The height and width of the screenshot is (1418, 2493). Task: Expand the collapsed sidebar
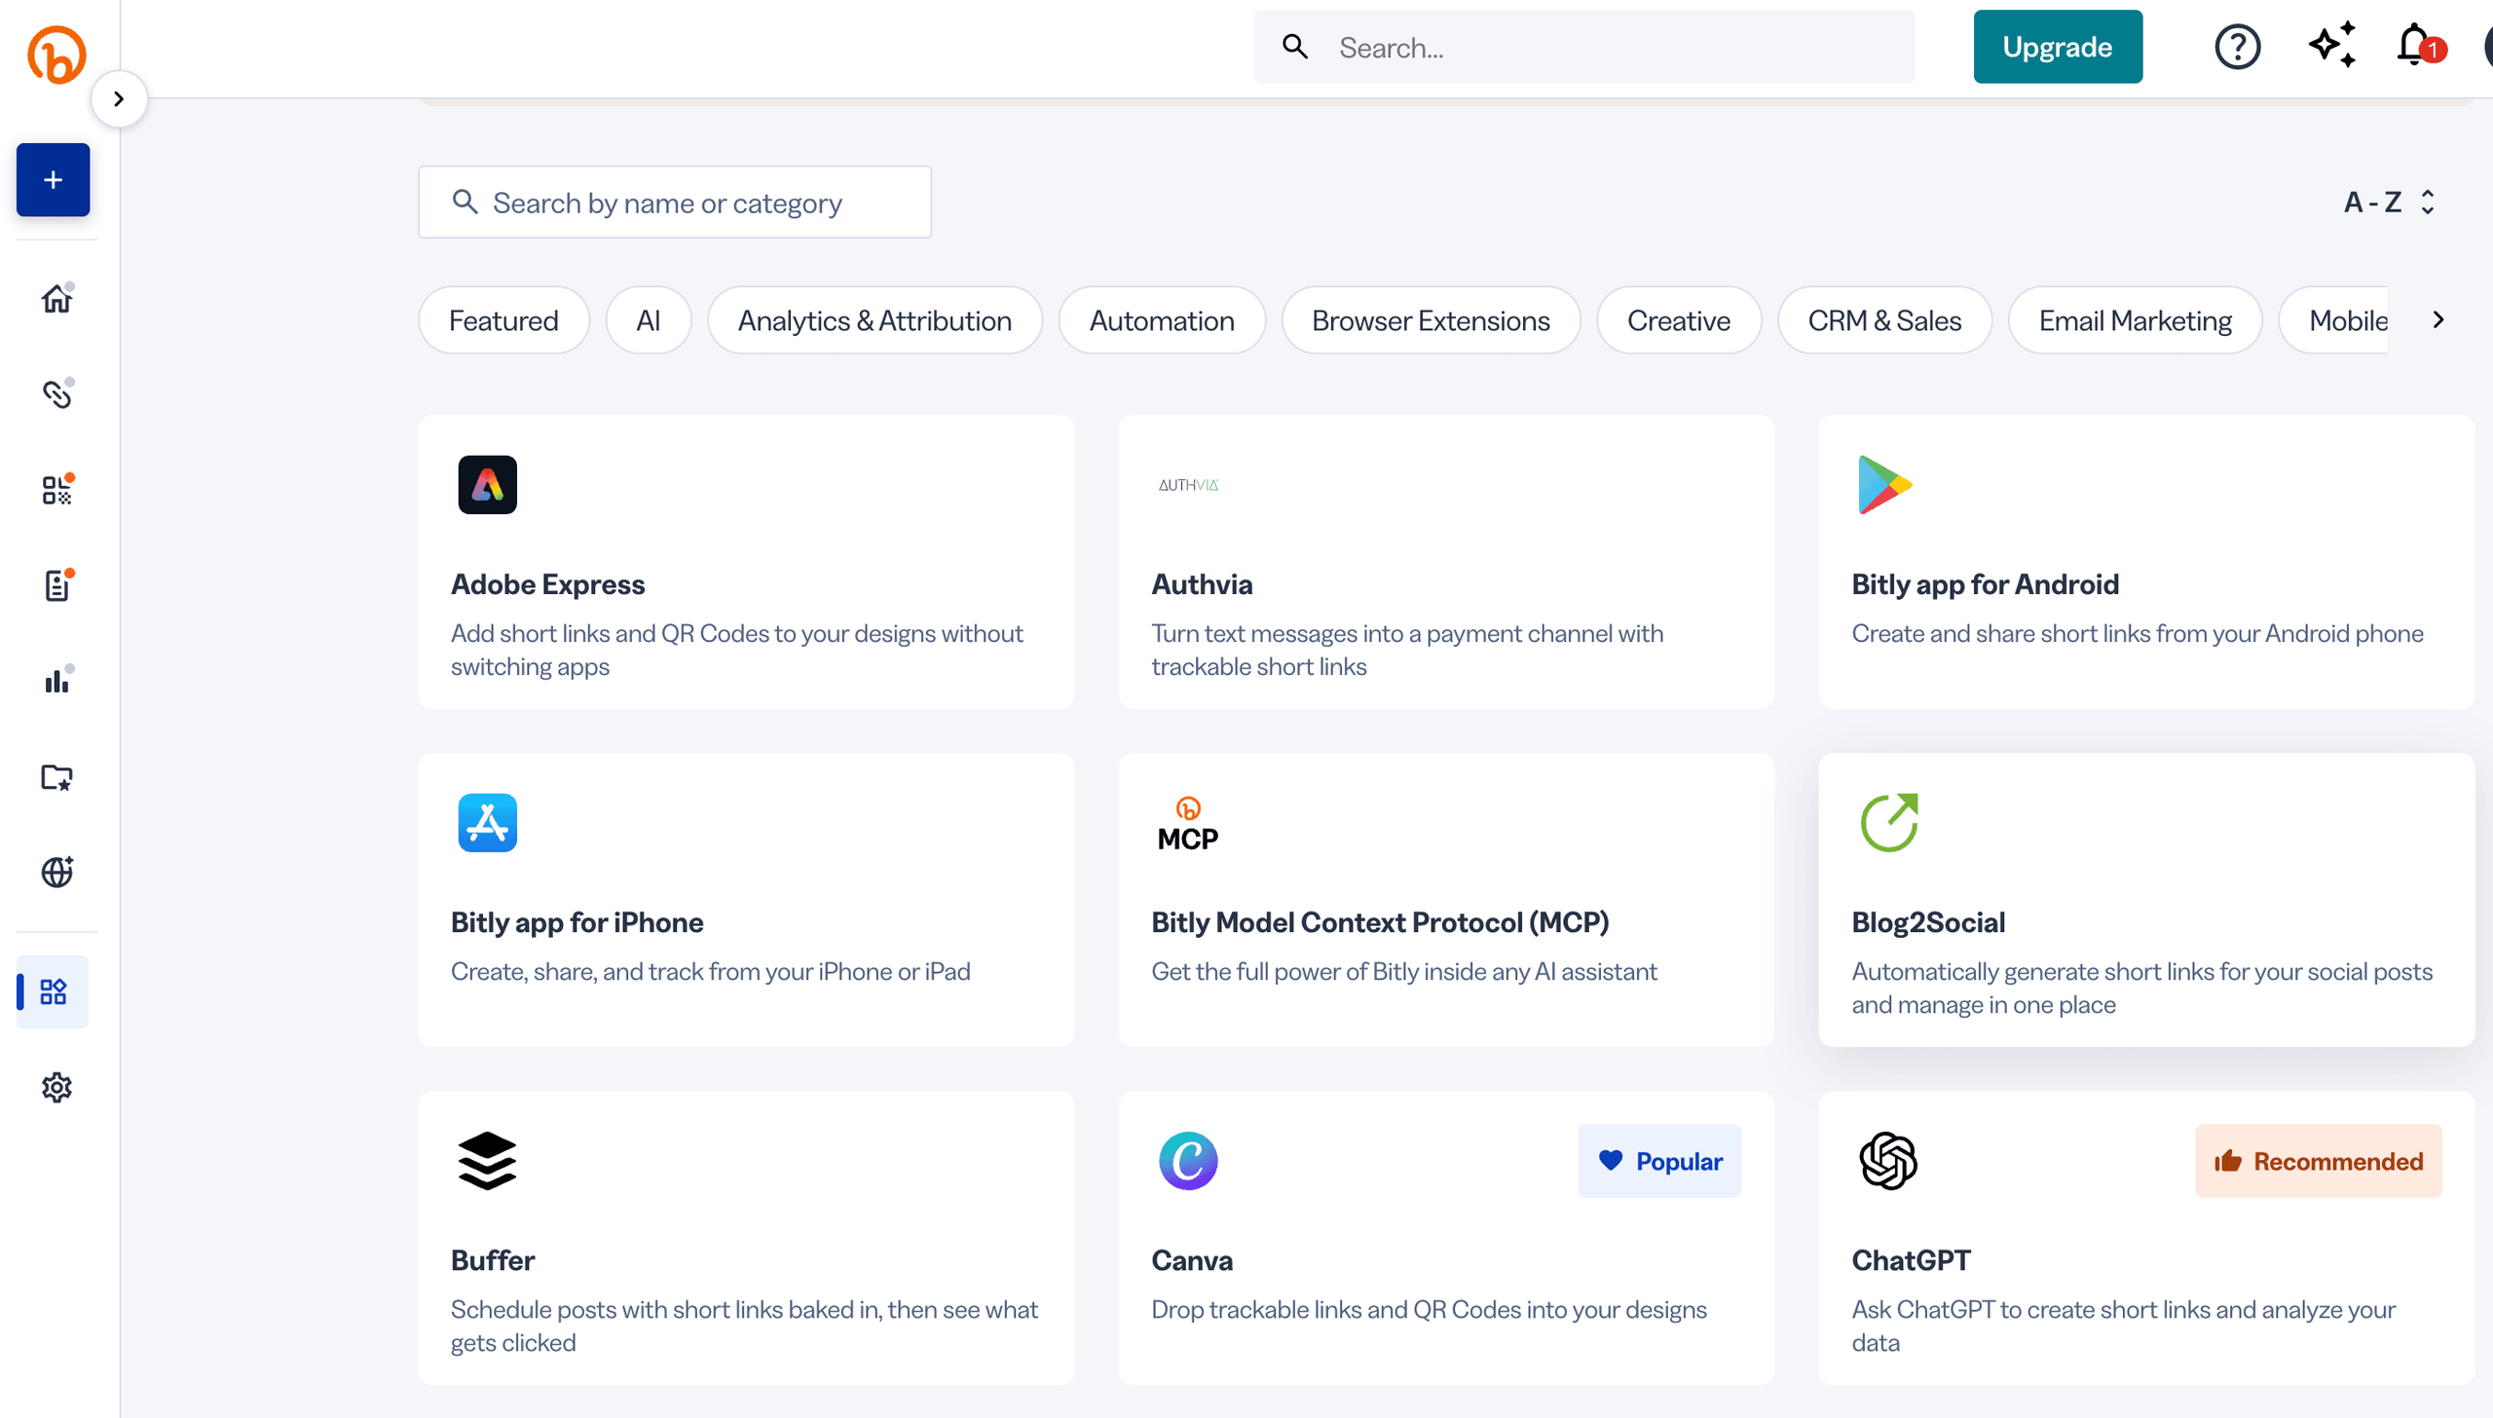click(119, 98)
